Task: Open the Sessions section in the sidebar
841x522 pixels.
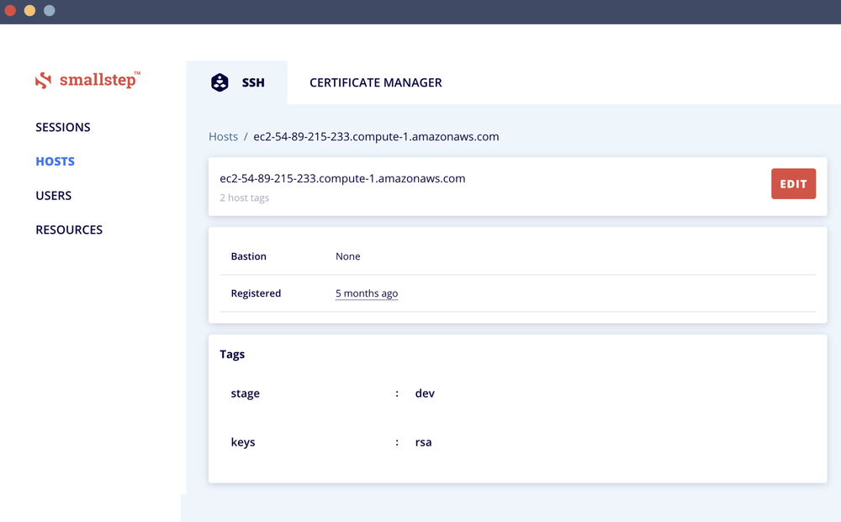Action: [x=62, y=127]
